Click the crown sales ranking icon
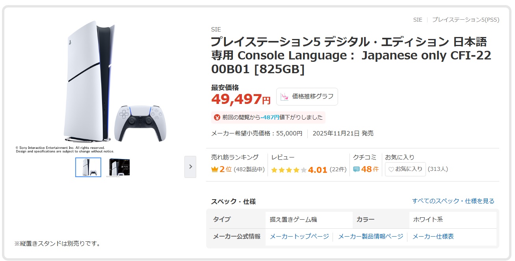This screenshot has height=261, width=515. click(215, 169)
